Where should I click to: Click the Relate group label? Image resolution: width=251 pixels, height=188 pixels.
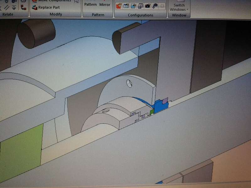coord(8,14)
